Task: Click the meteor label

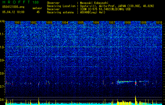Action: (x=37, y=8)
